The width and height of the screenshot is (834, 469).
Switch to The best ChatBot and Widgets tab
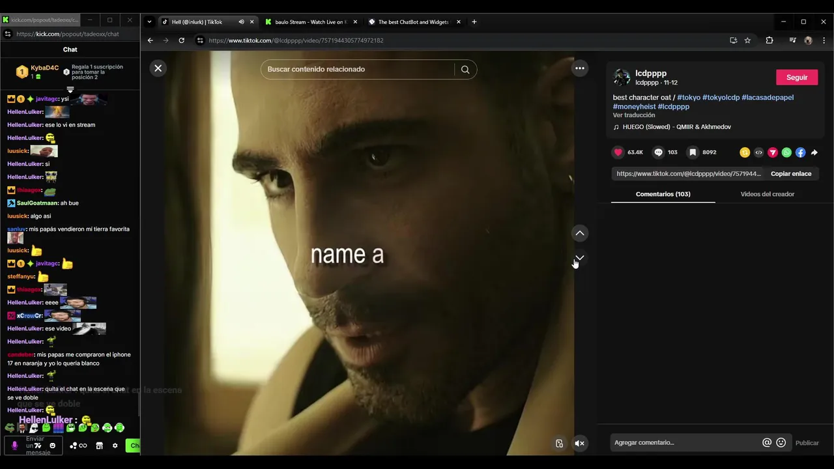click(414, 22)
